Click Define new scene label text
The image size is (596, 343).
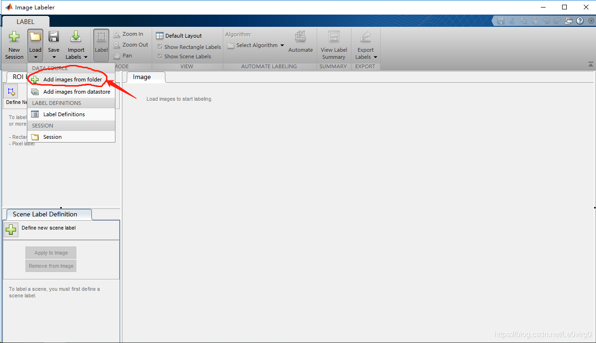click(x=49, y=228)
